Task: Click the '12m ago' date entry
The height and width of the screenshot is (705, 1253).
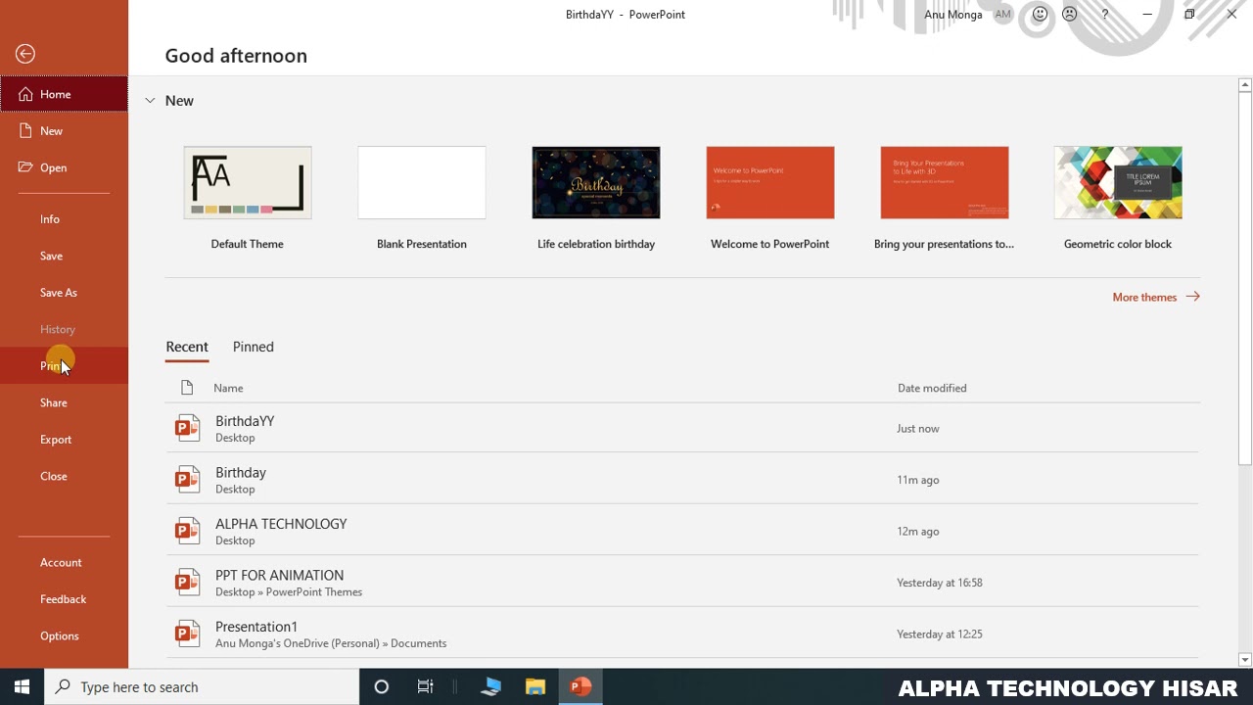Action: point(918,532)
